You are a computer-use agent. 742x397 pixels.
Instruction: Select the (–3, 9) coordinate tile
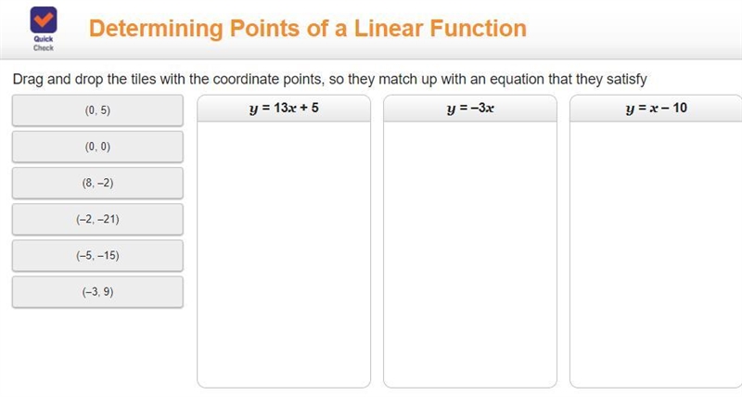(97, 292)
